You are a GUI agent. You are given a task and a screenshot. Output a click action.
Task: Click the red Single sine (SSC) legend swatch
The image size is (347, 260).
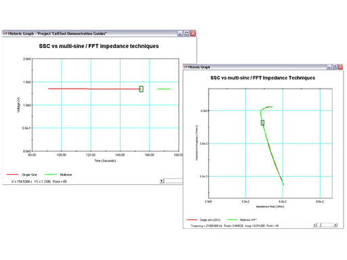coord(192,219)
